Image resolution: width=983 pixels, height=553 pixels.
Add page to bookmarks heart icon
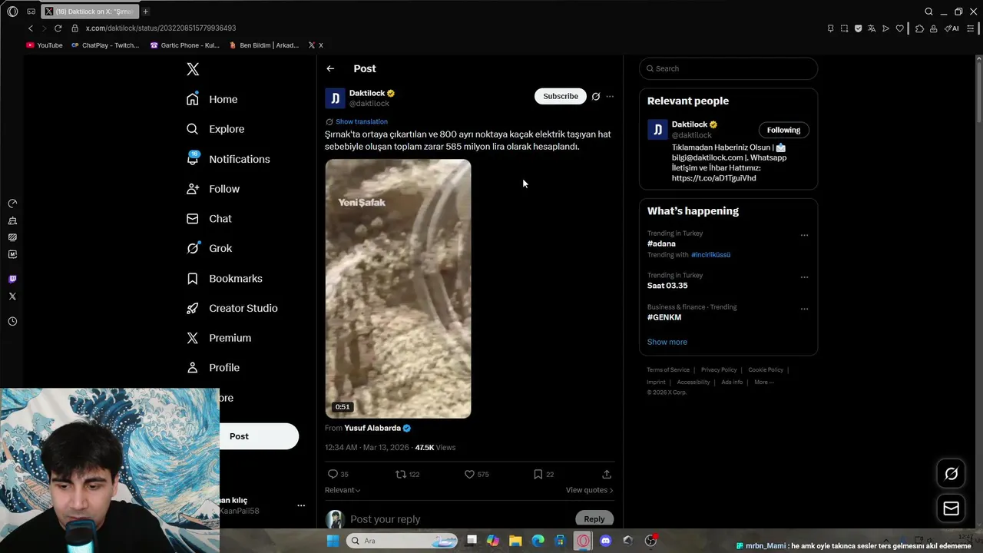pyautogui.click(x=900, y=28)
